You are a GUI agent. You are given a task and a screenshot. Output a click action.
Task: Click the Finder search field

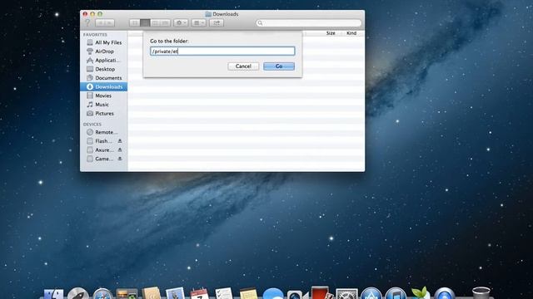point(309,23)
